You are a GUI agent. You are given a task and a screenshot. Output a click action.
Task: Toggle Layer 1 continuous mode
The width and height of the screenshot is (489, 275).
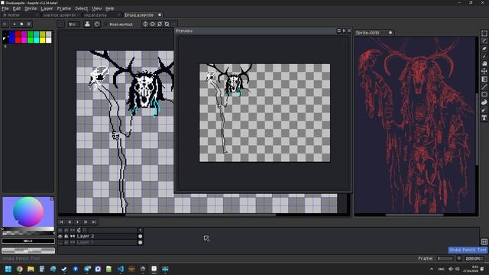pyautogui.click(x=73, y=242)
